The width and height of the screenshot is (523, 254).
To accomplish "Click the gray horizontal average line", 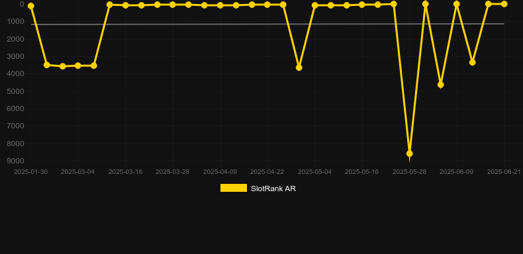I will click(267, 24).
